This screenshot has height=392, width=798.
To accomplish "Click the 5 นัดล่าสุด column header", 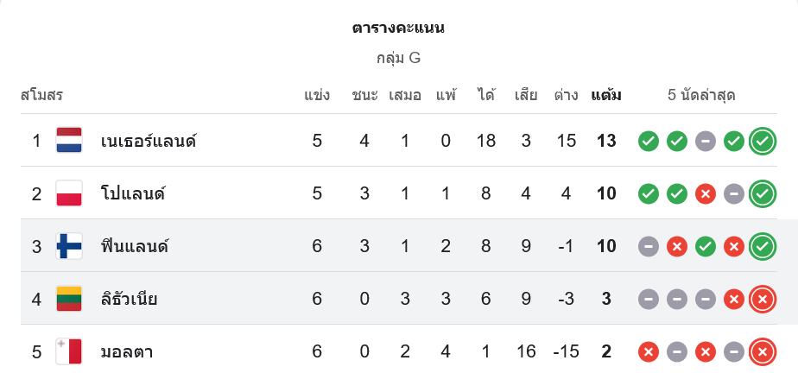I will tap(701, 95).
